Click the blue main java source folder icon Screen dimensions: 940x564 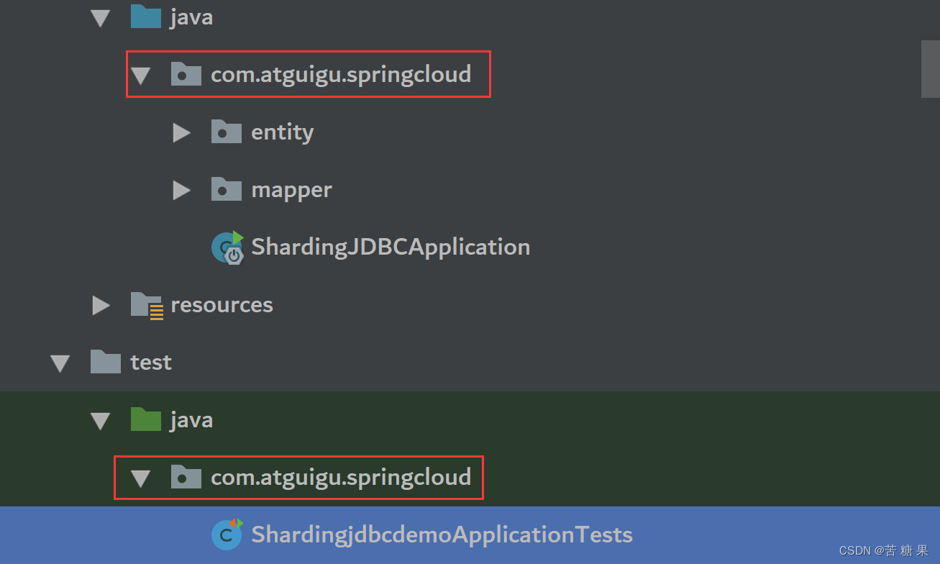146,17
